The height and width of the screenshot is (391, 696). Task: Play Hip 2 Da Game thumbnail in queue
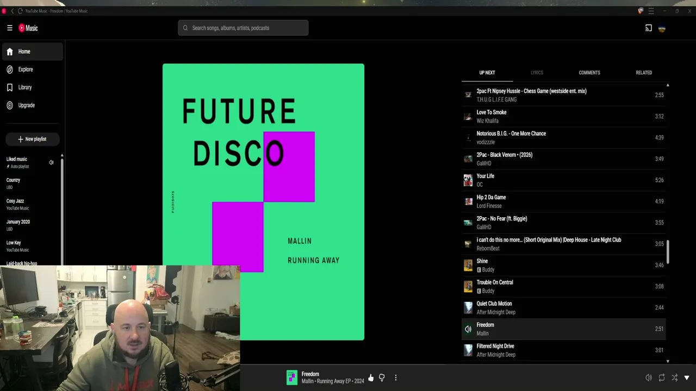tap(468, 201)
